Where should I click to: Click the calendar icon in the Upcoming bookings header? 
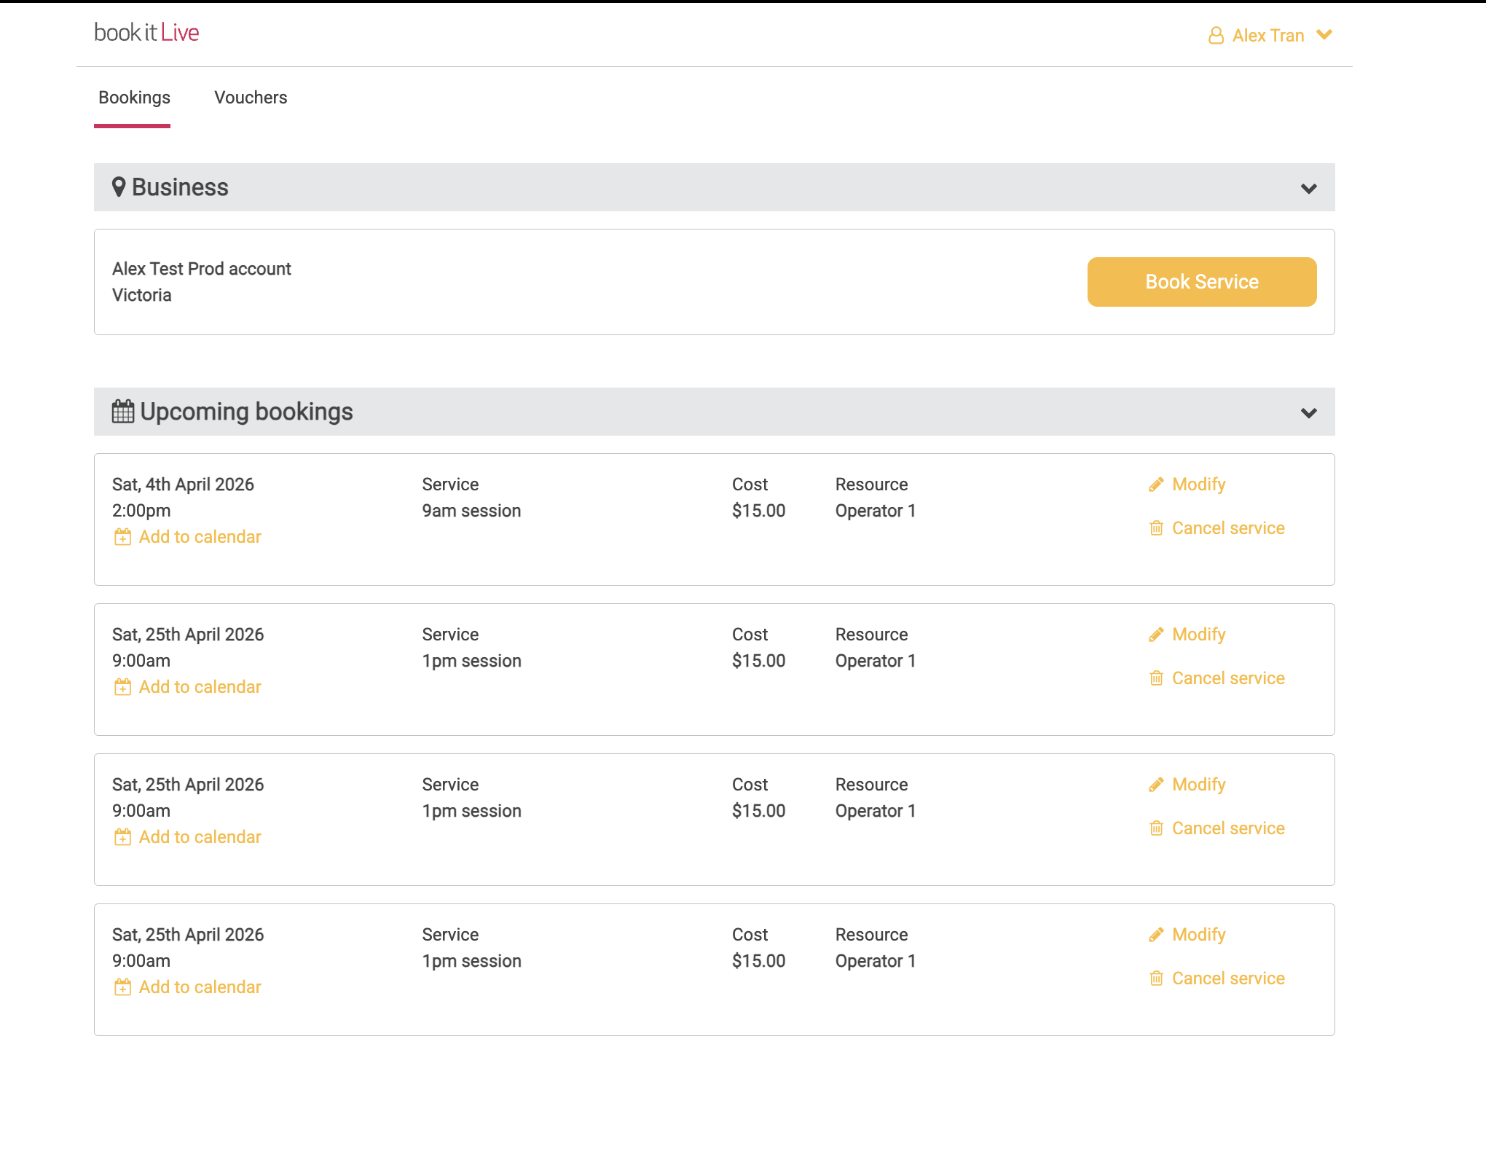click(x=122, y=412)
